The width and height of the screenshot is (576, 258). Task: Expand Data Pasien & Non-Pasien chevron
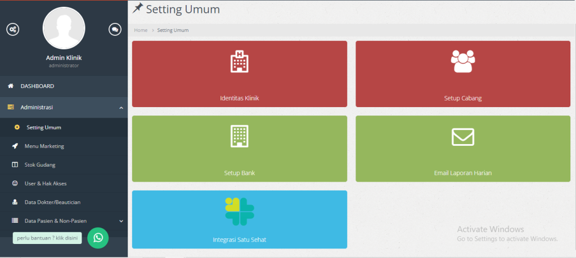(x=121, y=221)
